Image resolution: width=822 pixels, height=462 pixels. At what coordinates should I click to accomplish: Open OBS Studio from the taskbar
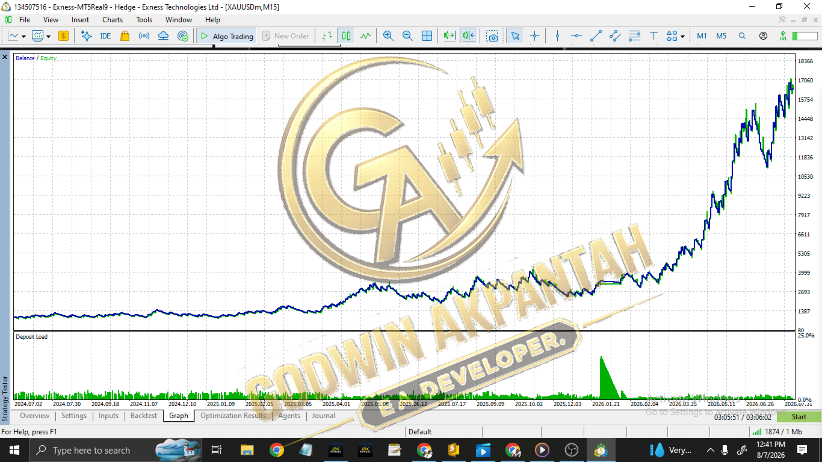click(x=571, y=450)
